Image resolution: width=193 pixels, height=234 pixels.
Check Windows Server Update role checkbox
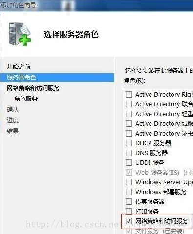[x=129, y=182]
